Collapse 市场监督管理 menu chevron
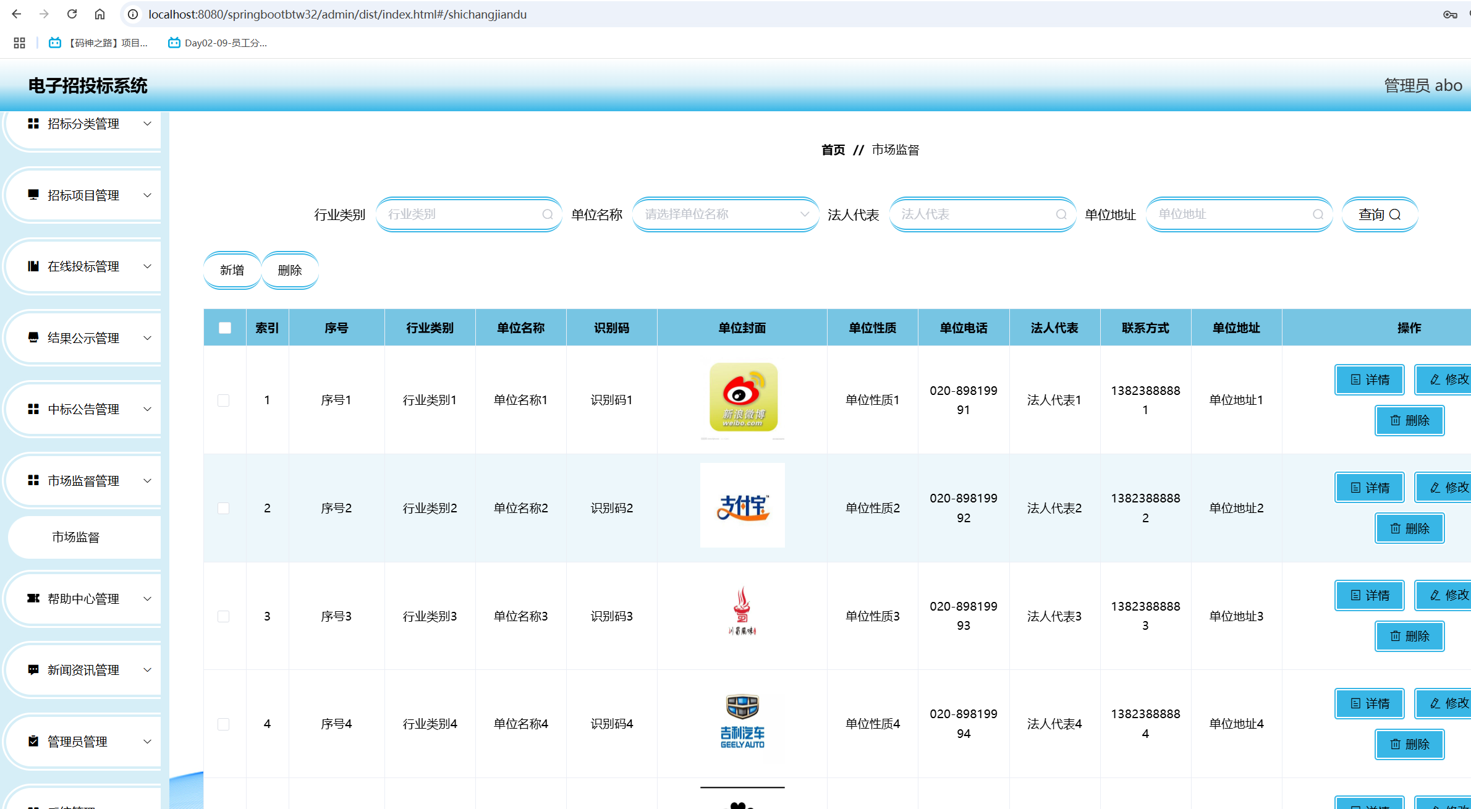This screenshot has width=1471, height=809. coord(148,480)
